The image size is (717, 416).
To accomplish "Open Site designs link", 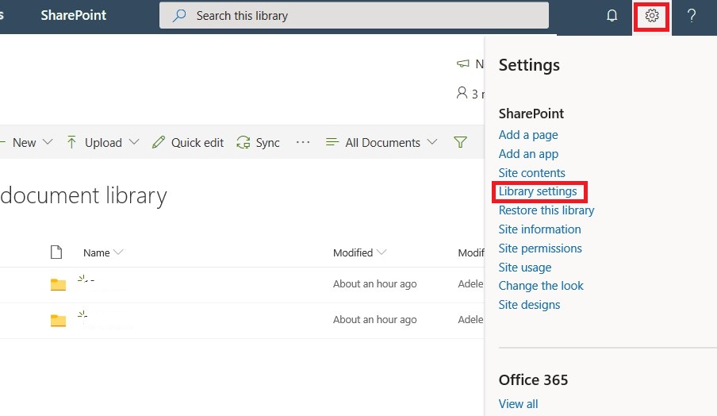I will coord(529,305).
